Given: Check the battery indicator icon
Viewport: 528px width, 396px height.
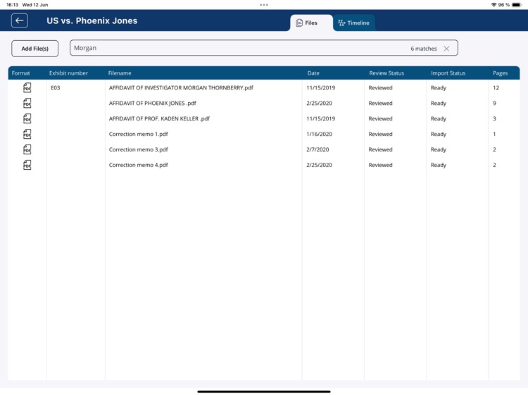Looking at the screenshot, I should point(516,5).
